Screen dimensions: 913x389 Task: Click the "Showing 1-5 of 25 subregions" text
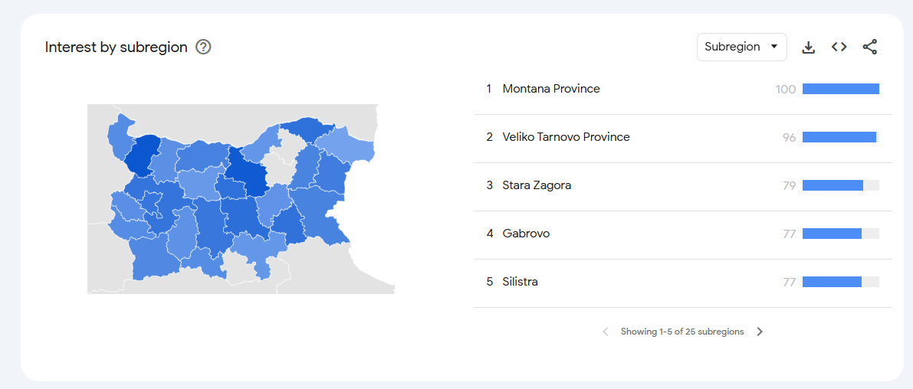coord(682,332)
